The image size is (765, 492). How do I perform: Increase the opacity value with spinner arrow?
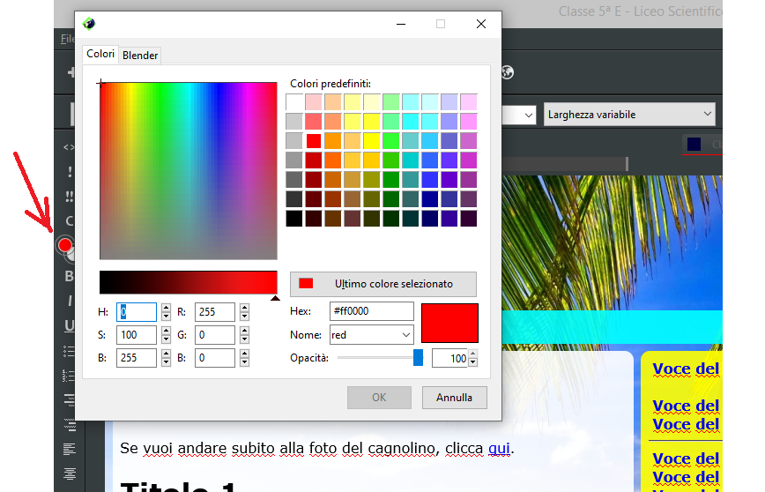472,354
